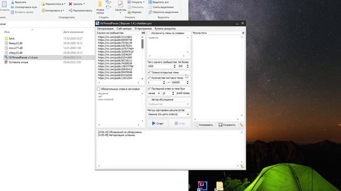Screen dimensions: 341x191
Task: Select VkThreadParser v1.4.exe in Explorer
Action: pyautogui.click(x=23, y=58)
